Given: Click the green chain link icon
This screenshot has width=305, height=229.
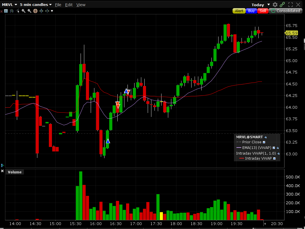Looking at the screenshot, I should coord(282,4).
